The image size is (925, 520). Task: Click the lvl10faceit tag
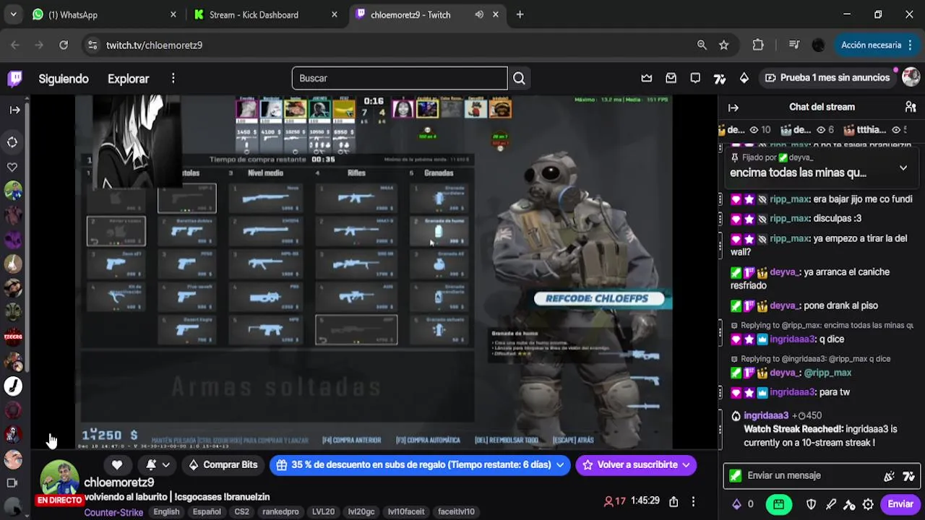coord(406,512)
